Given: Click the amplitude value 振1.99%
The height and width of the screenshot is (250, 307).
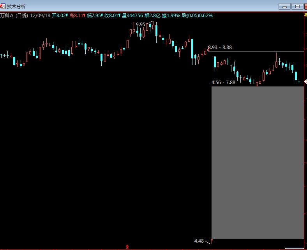Looking at the screenshot, I should (171, 16).
